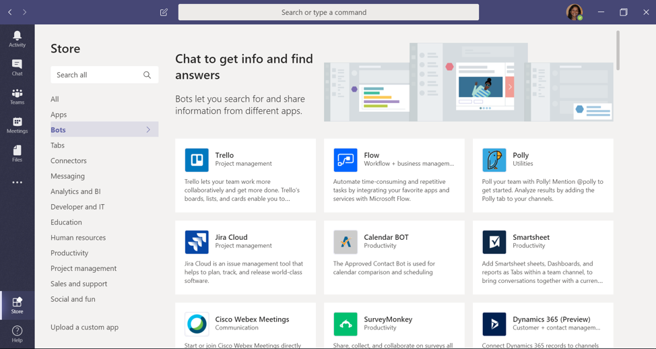Click the Trello app icon

tap(197, 160)
